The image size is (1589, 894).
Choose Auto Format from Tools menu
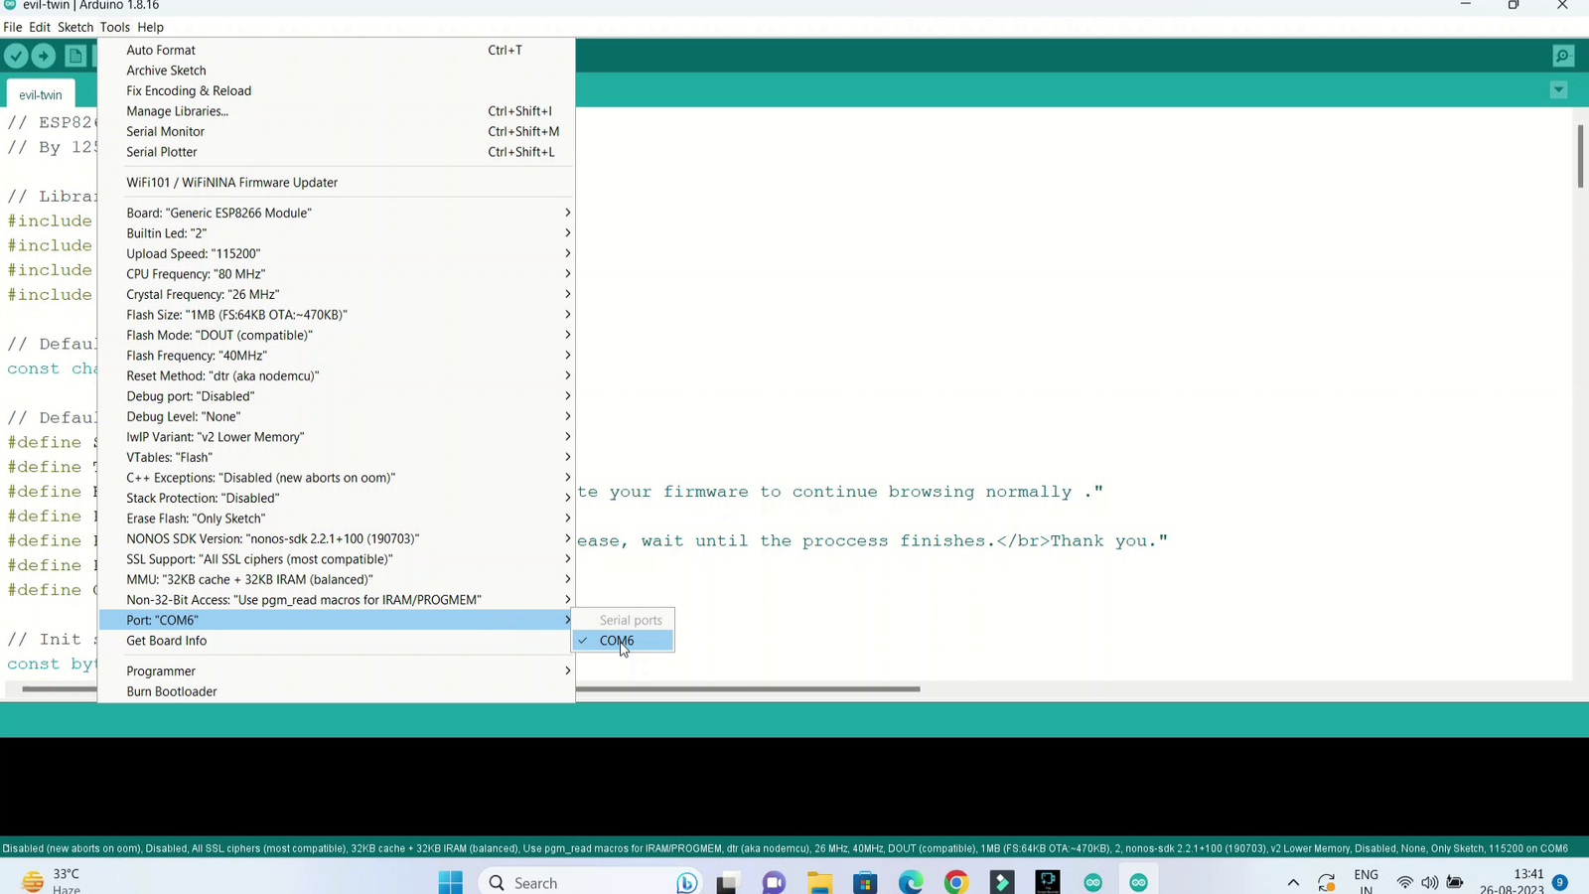click(x=161, y=50)
